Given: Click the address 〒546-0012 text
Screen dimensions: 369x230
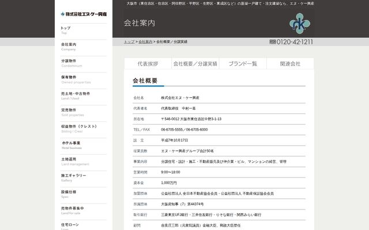Looking at the screenshot, I should point(191,119).
